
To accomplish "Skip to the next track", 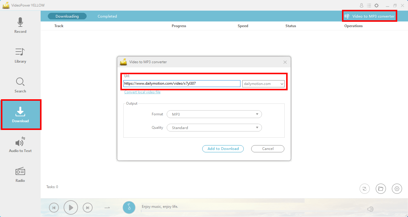I will (88, 208).
